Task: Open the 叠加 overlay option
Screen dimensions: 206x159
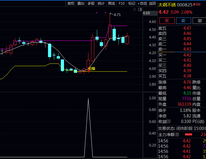Action: pos(81,3)
